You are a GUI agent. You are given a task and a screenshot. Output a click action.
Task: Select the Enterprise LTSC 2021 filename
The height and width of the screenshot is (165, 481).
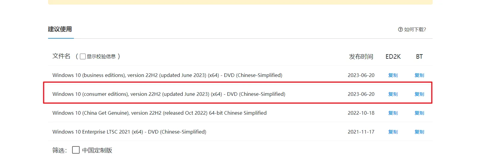(129, 132)
